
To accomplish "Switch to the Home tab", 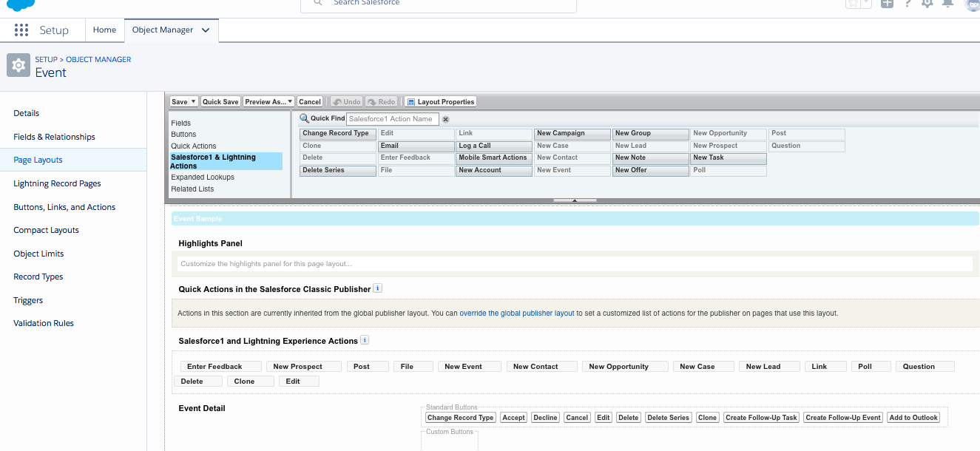I will [x=104, y=30].
